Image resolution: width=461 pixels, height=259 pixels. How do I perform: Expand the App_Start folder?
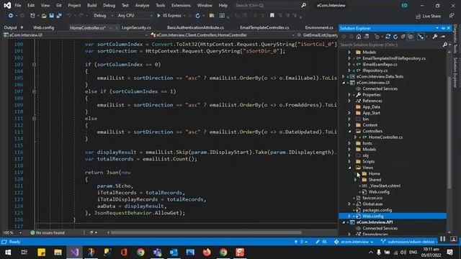[349, 113]
